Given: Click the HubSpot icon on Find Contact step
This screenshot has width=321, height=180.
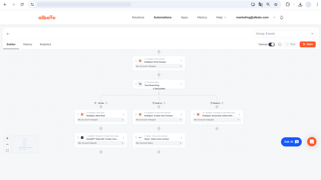Looking at the screenshot, I should click(140, 61).
